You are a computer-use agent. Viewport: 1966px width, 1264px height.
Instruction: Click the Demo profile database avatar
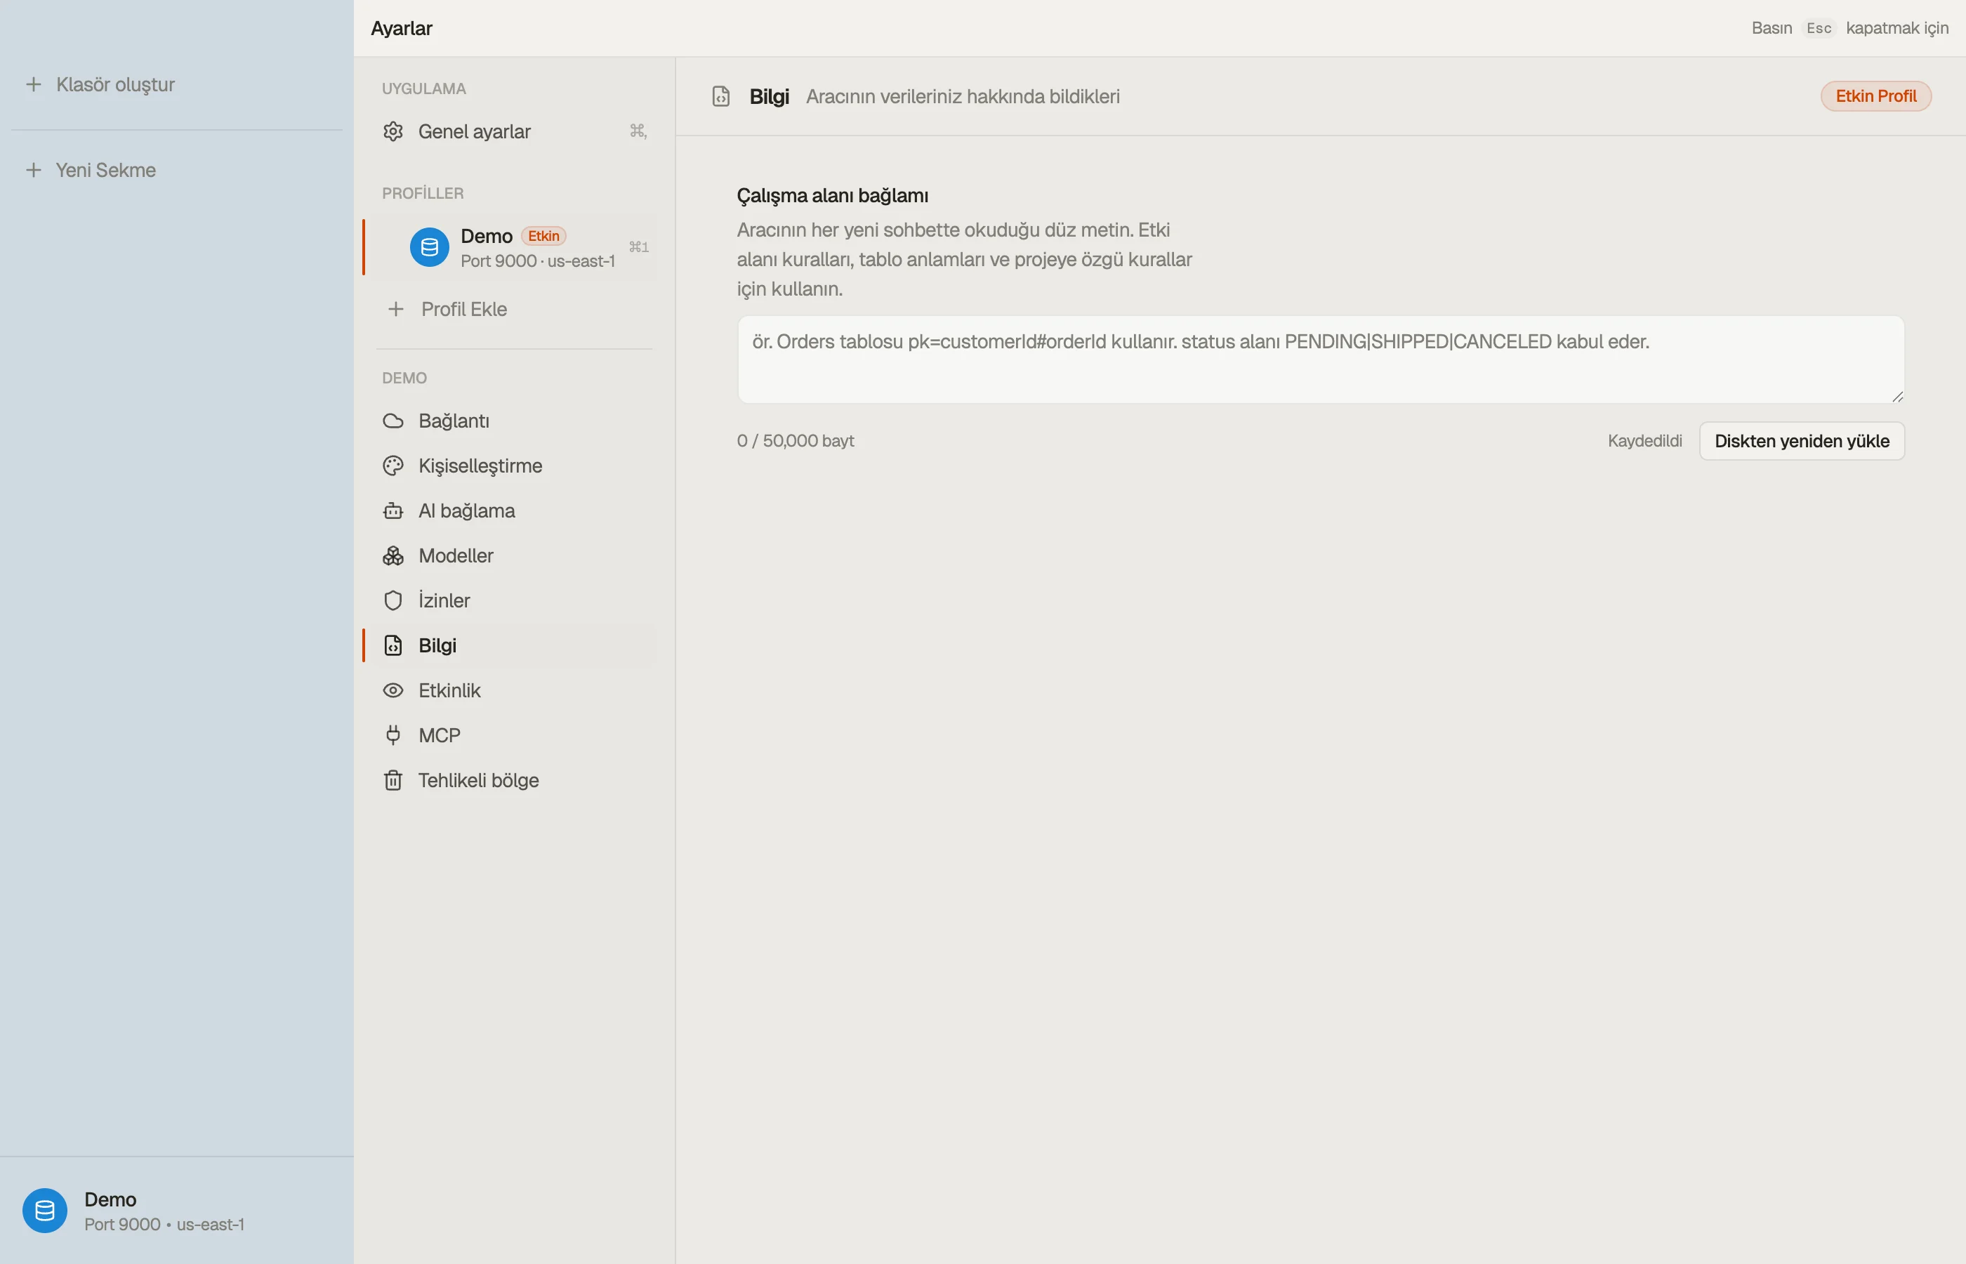coord(429,247)
